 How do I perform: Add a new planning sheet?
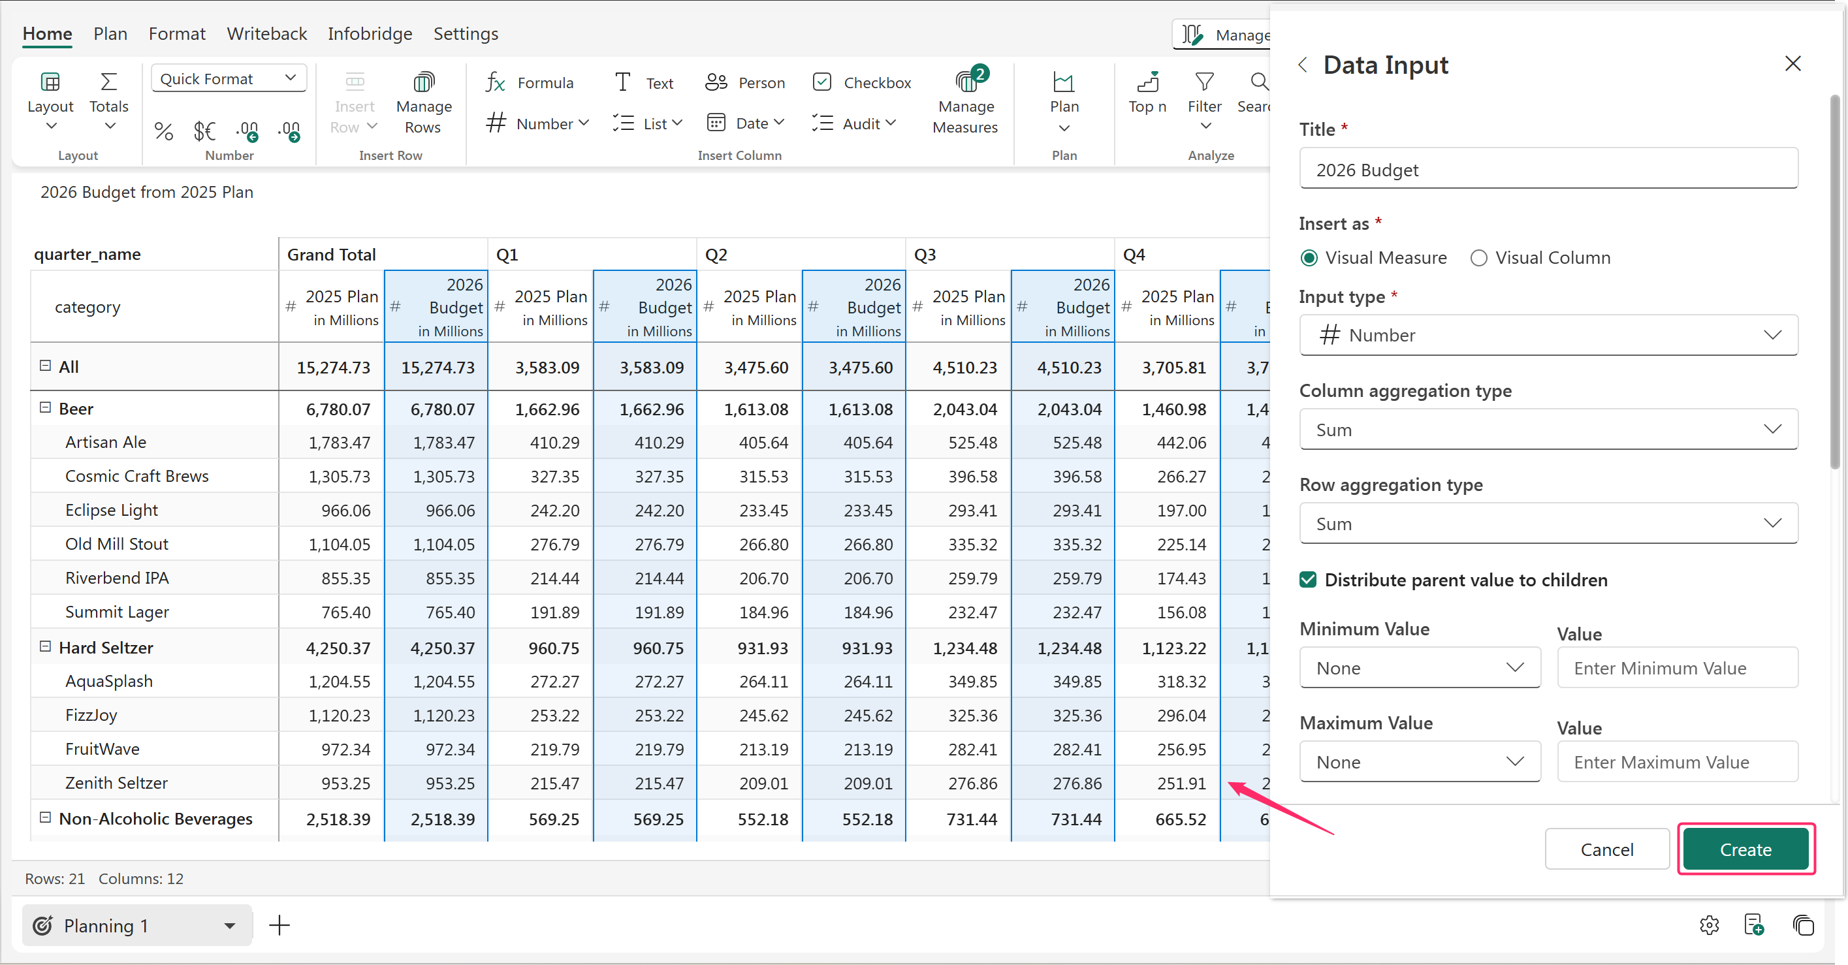279,926
